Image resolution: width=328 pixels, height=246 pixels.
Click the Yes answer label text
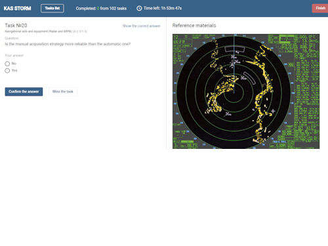pyautogui.click(x=14, y=70)
